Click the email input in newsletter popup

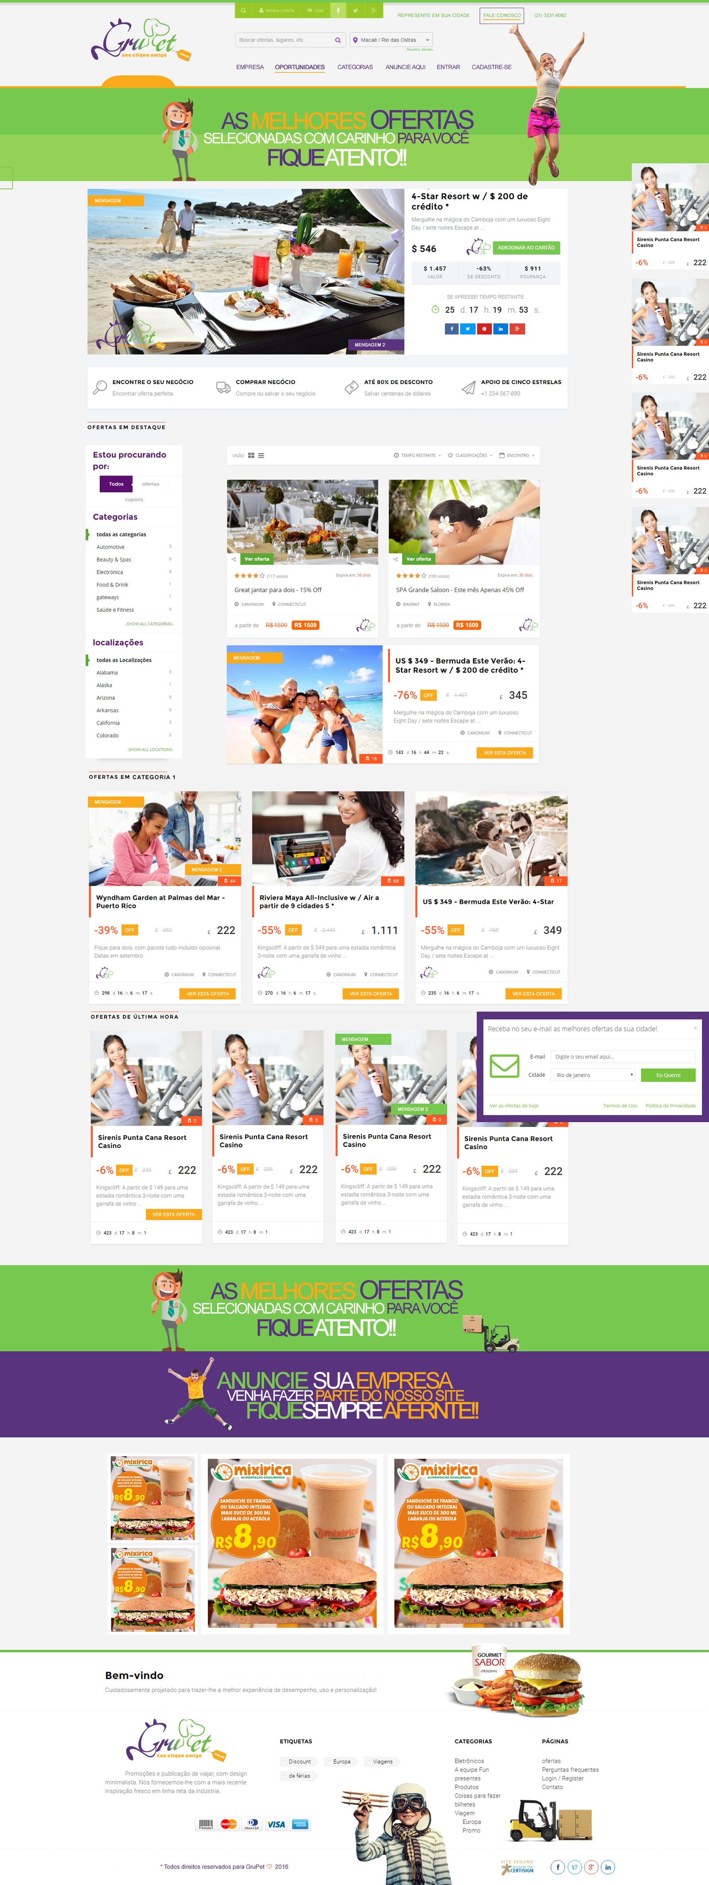(623, 1056)
